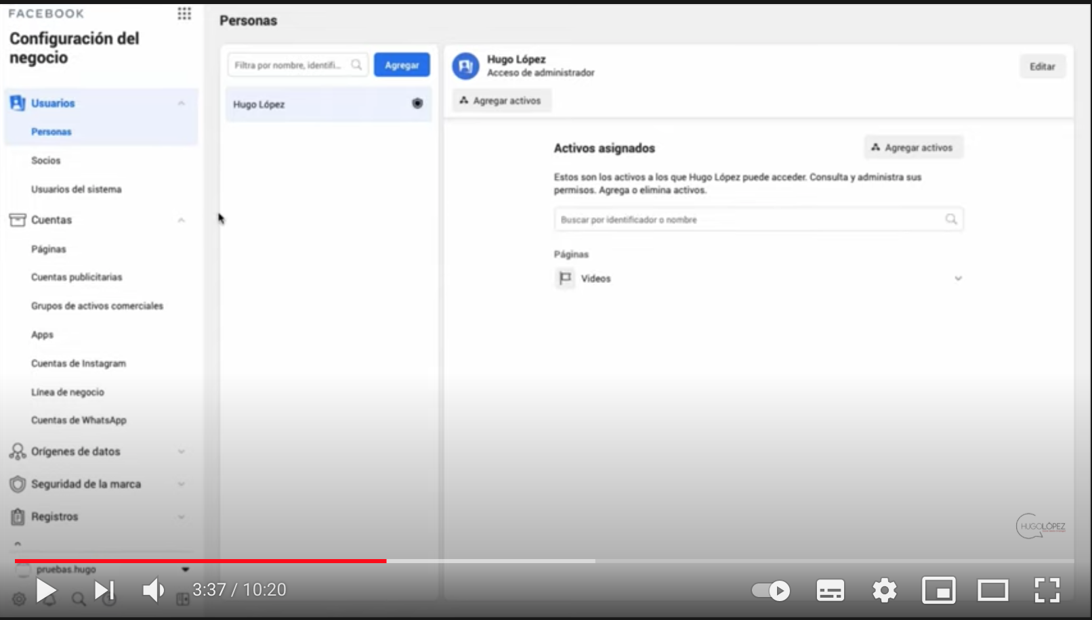Switch to theater mode view
Viewport: 1092px width, 620px height.
[992, 591]
